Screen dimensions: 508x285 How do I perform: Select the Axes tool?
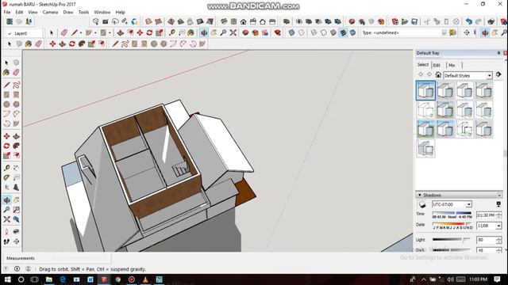tap(6, 188)
